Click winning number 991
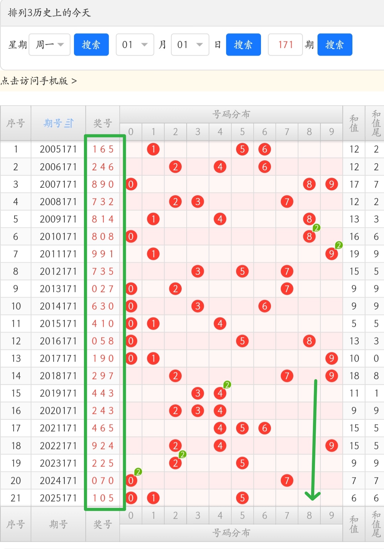The height and width of the screenshot is (549, 384). [x=103, y=254]
